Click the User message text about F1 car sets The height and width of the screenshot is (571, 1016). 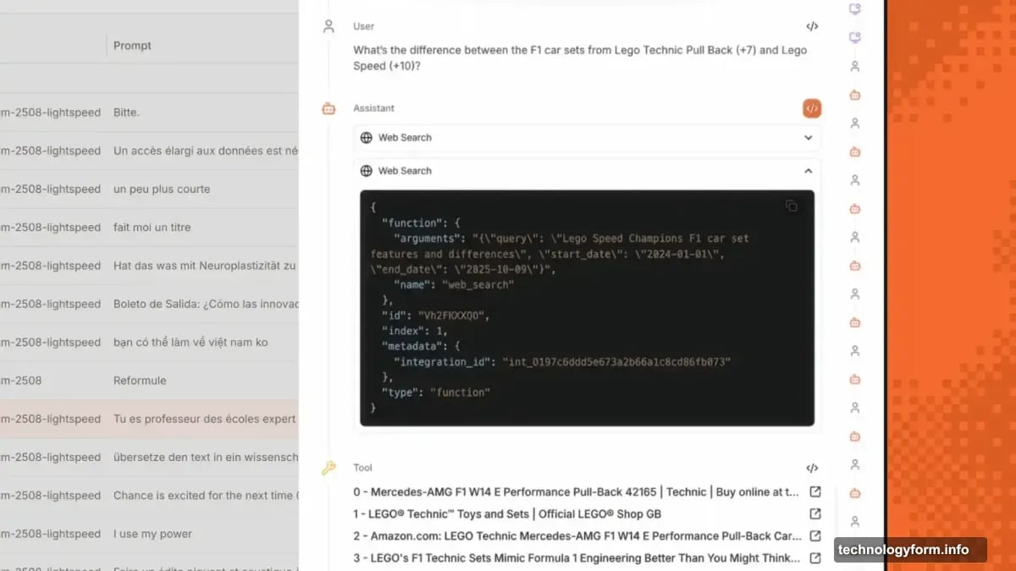[x=580, y=58]
